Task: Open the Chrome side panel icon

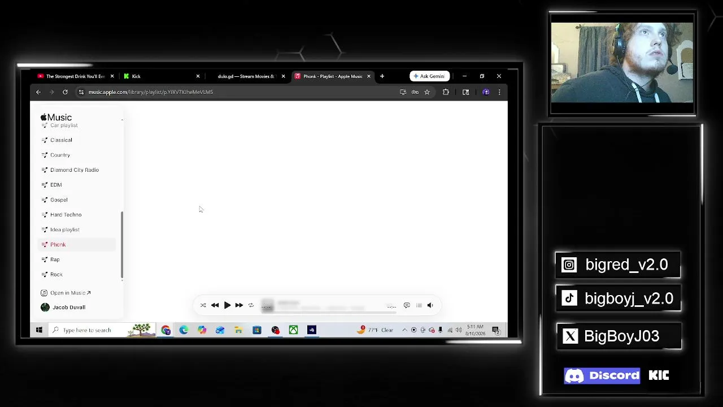Action: pyautogui.click(x=466, y=92)
